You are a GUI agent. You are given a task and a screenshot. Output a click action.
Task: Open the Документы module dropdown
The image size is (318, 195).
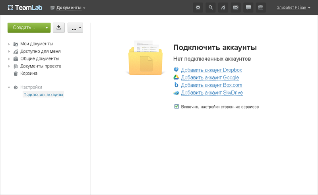[68, 8]
